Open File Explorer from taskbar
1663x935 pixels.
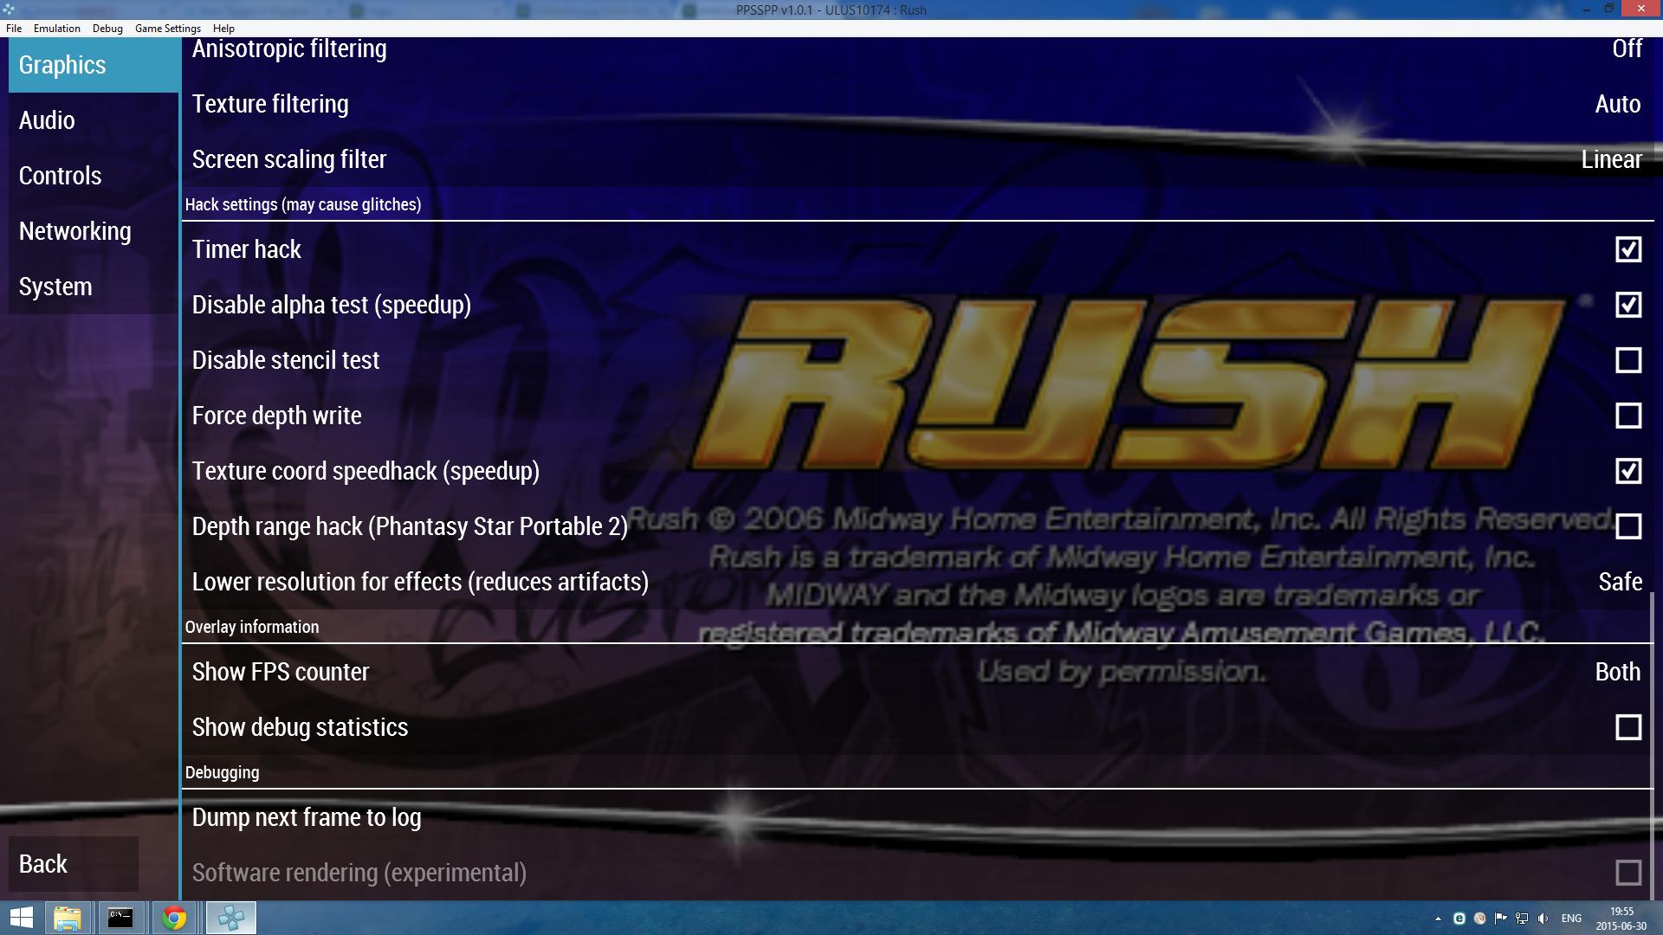tap(67, 918)
